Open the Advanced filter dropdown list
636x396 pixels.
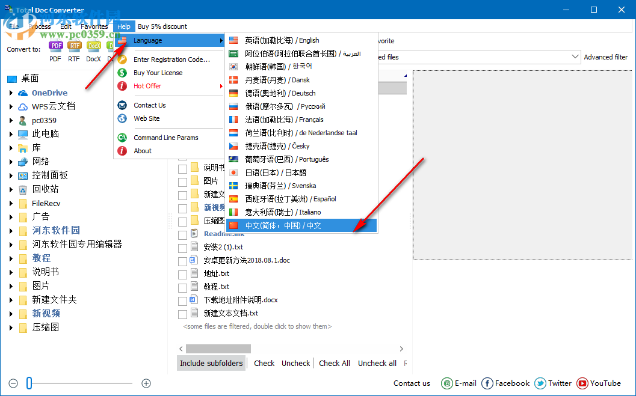click(573, 56)
